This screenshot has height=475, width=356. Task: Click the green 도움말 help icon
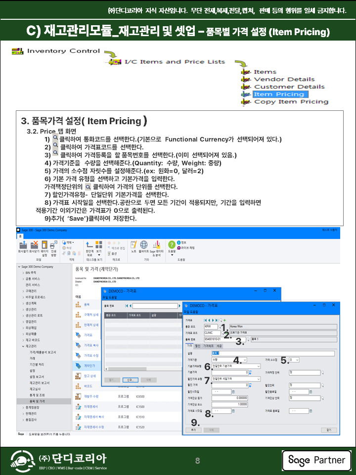pos(172,244)
